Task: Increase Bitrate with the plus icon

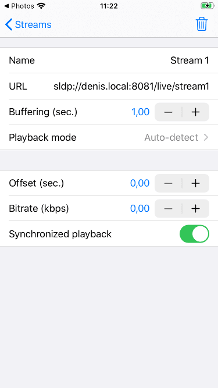Action: coord(195,209)
